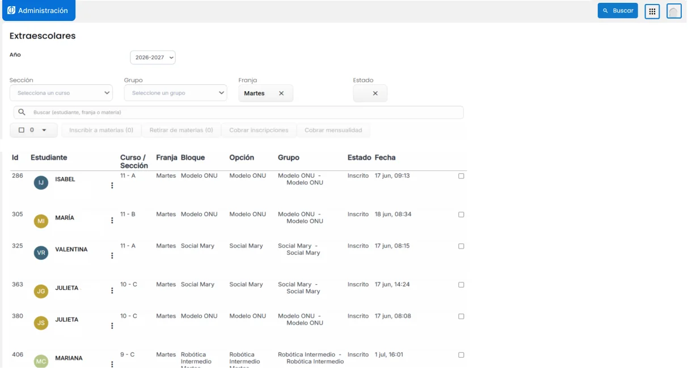This screenshot has width=688, height=368.
Task: Click the JG avatar for JULIETA
Action: point(41,291)
